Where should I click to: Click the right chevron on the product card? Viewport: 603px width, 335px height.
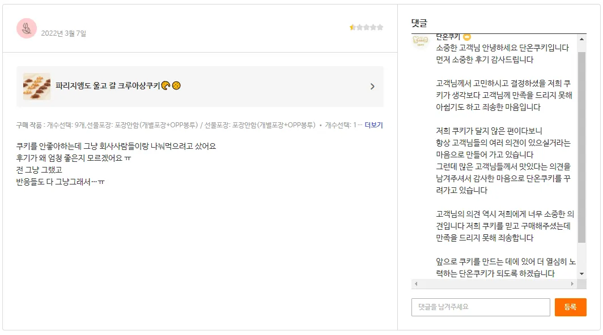click(372, 87)
